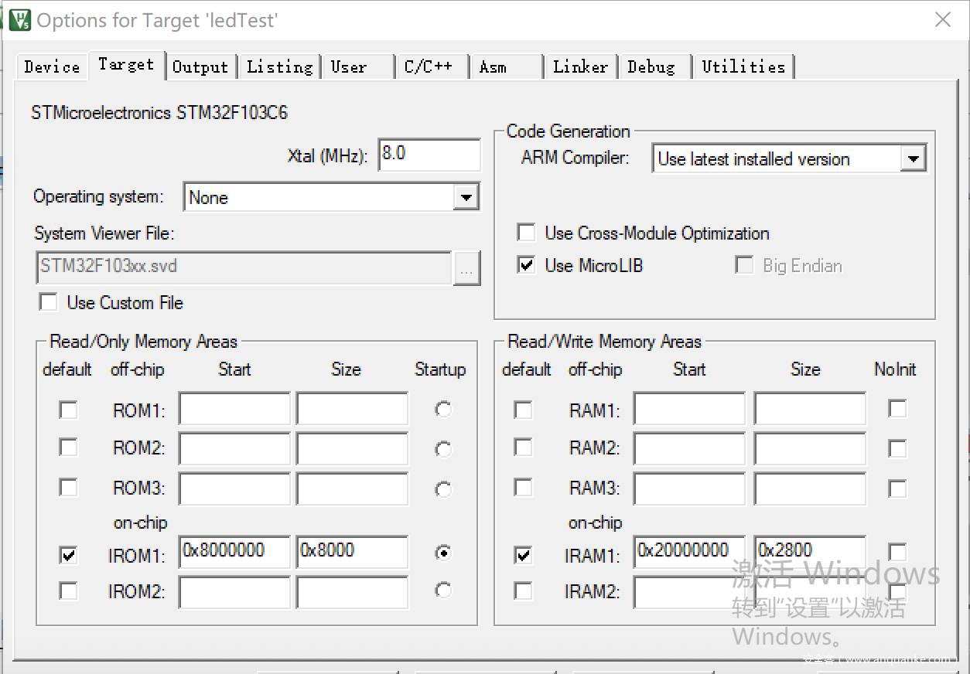Go to the Linker tab

(x=580, y=67)
